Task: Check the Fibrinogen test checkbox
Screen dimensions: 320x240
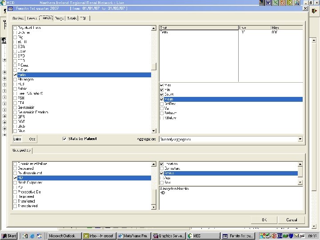Action: pos(15,80)
